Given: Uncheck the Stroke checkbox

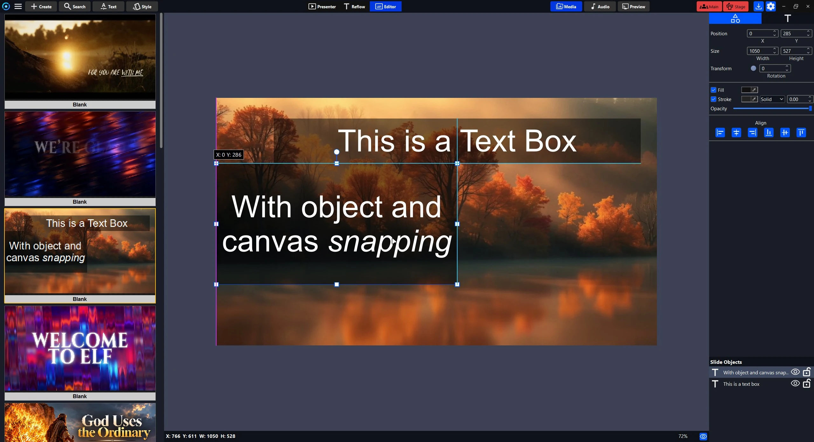Looking at the screenshot, I should click(714, 99).
